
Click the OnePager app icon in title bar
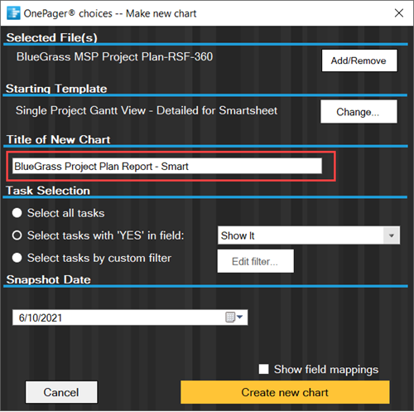click(13, 13)
